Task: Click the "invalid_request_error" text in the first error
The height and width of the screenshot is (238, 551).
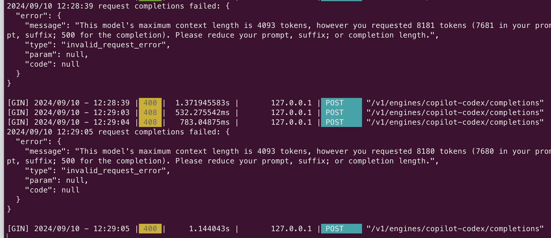Action: pyautogui.click(x=114, y=45)
